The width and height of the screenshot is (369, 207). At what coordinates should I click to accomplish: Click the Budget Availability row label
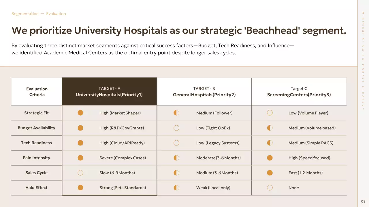point(36,128)
